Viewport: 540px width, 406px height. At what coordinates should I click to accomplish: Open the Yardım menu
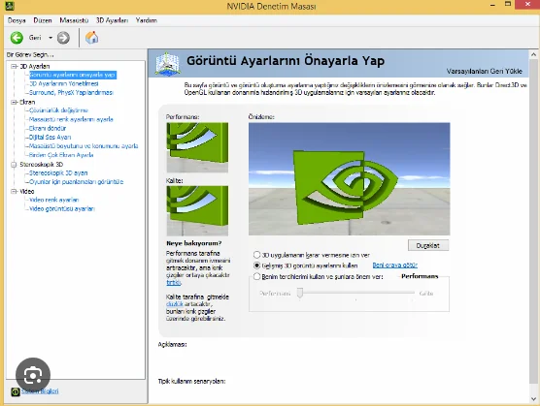[147, 20]
